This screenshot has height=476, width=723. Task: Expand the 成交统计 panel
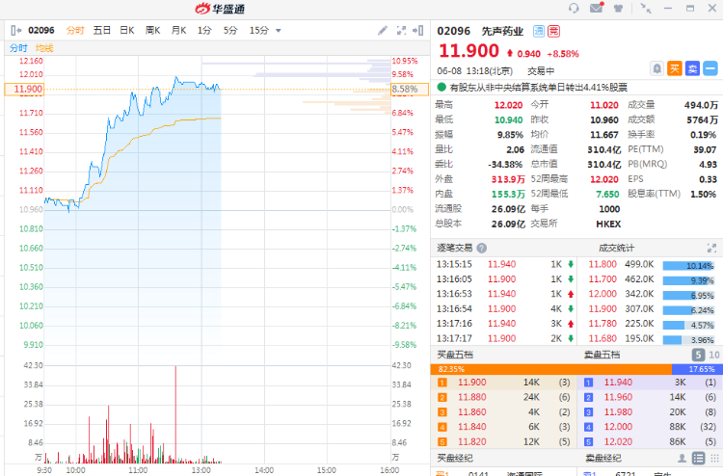click(x=711, y=249)
